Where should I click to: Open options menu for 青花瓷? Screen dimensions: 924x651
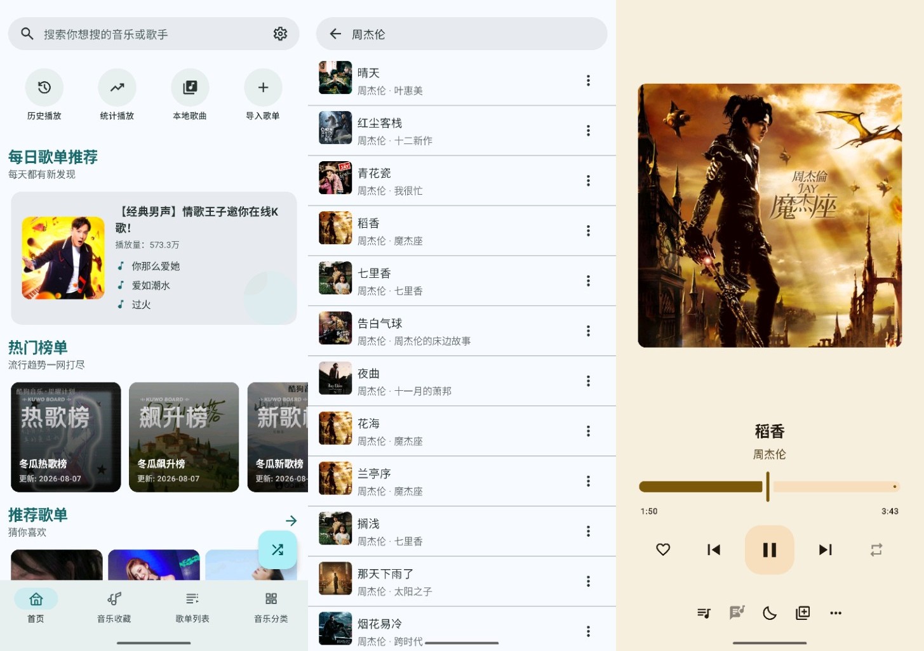(x=588, y=181)
